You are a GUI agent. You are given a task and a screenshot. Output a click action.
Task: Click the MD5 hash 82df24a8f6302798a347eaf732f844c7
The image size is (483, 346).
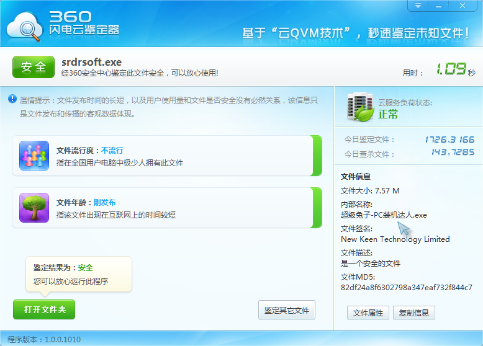click(x=406, y=287)
